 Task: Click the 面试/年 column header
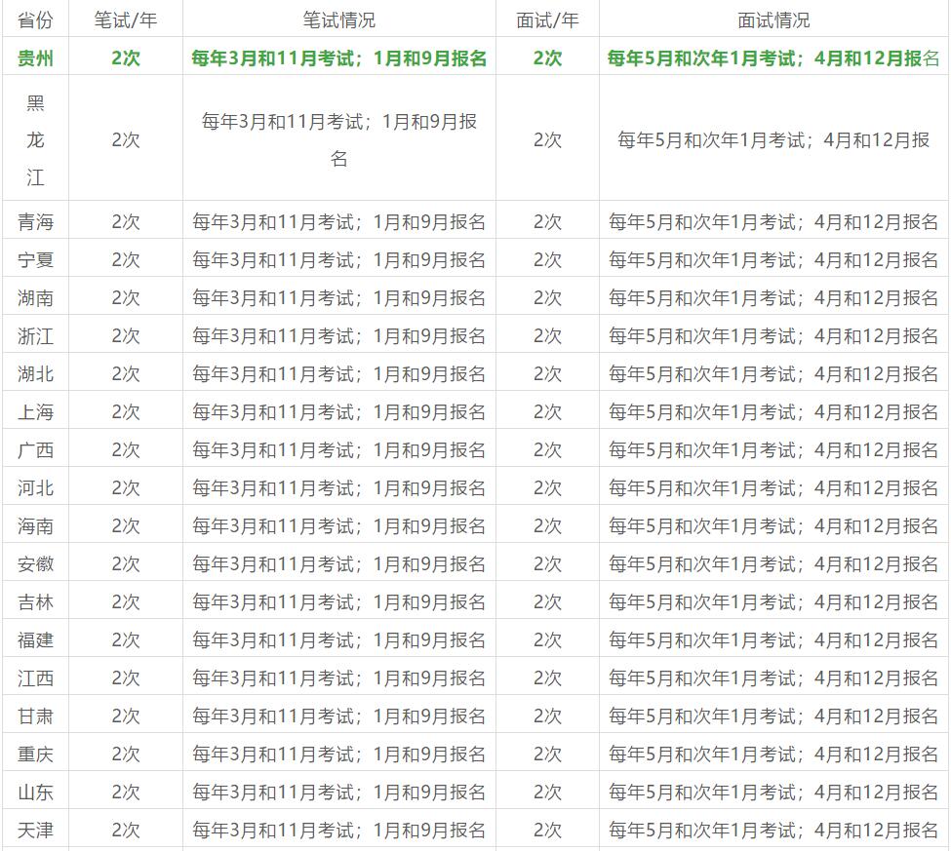(547, 20)
